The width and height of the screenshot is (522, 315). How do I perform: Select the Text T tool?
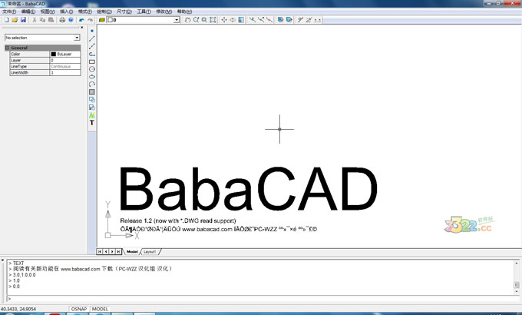(x=92, y=123)
